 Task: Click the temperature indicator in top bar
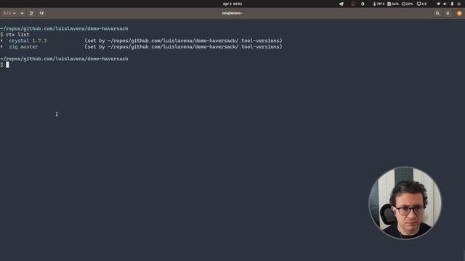[x=379, y=4]
